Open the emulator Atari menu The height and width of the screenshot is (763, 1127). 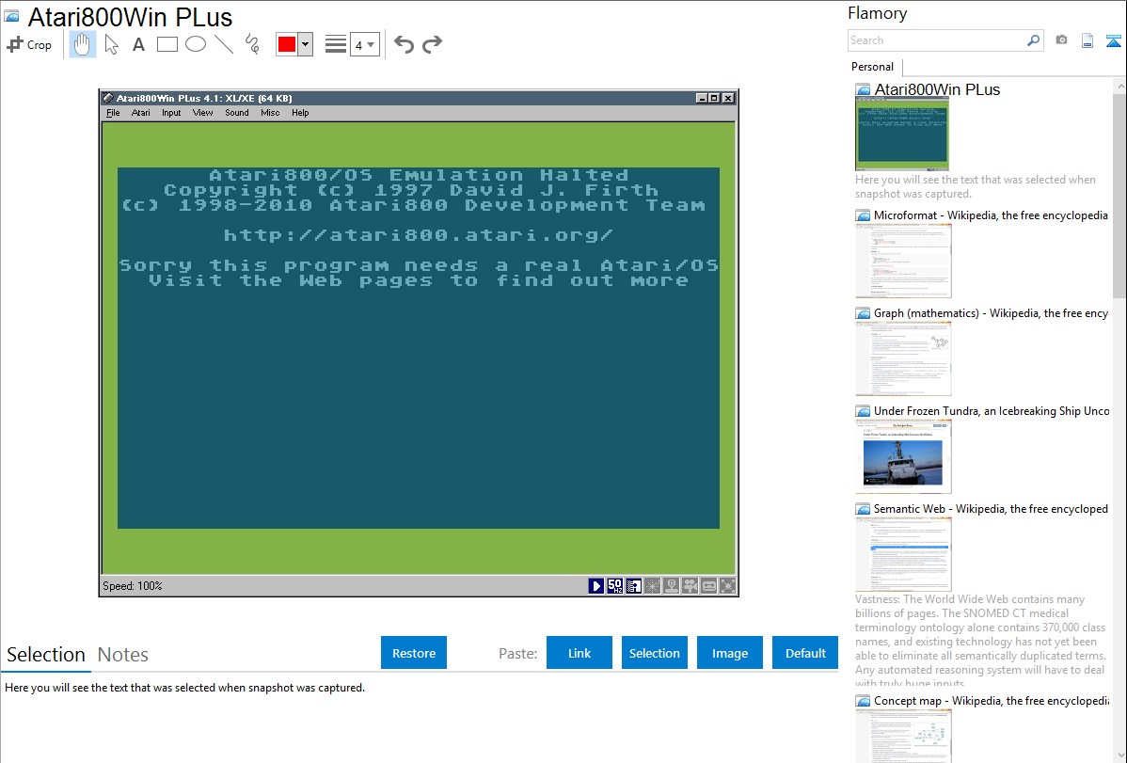coord(141,113)
